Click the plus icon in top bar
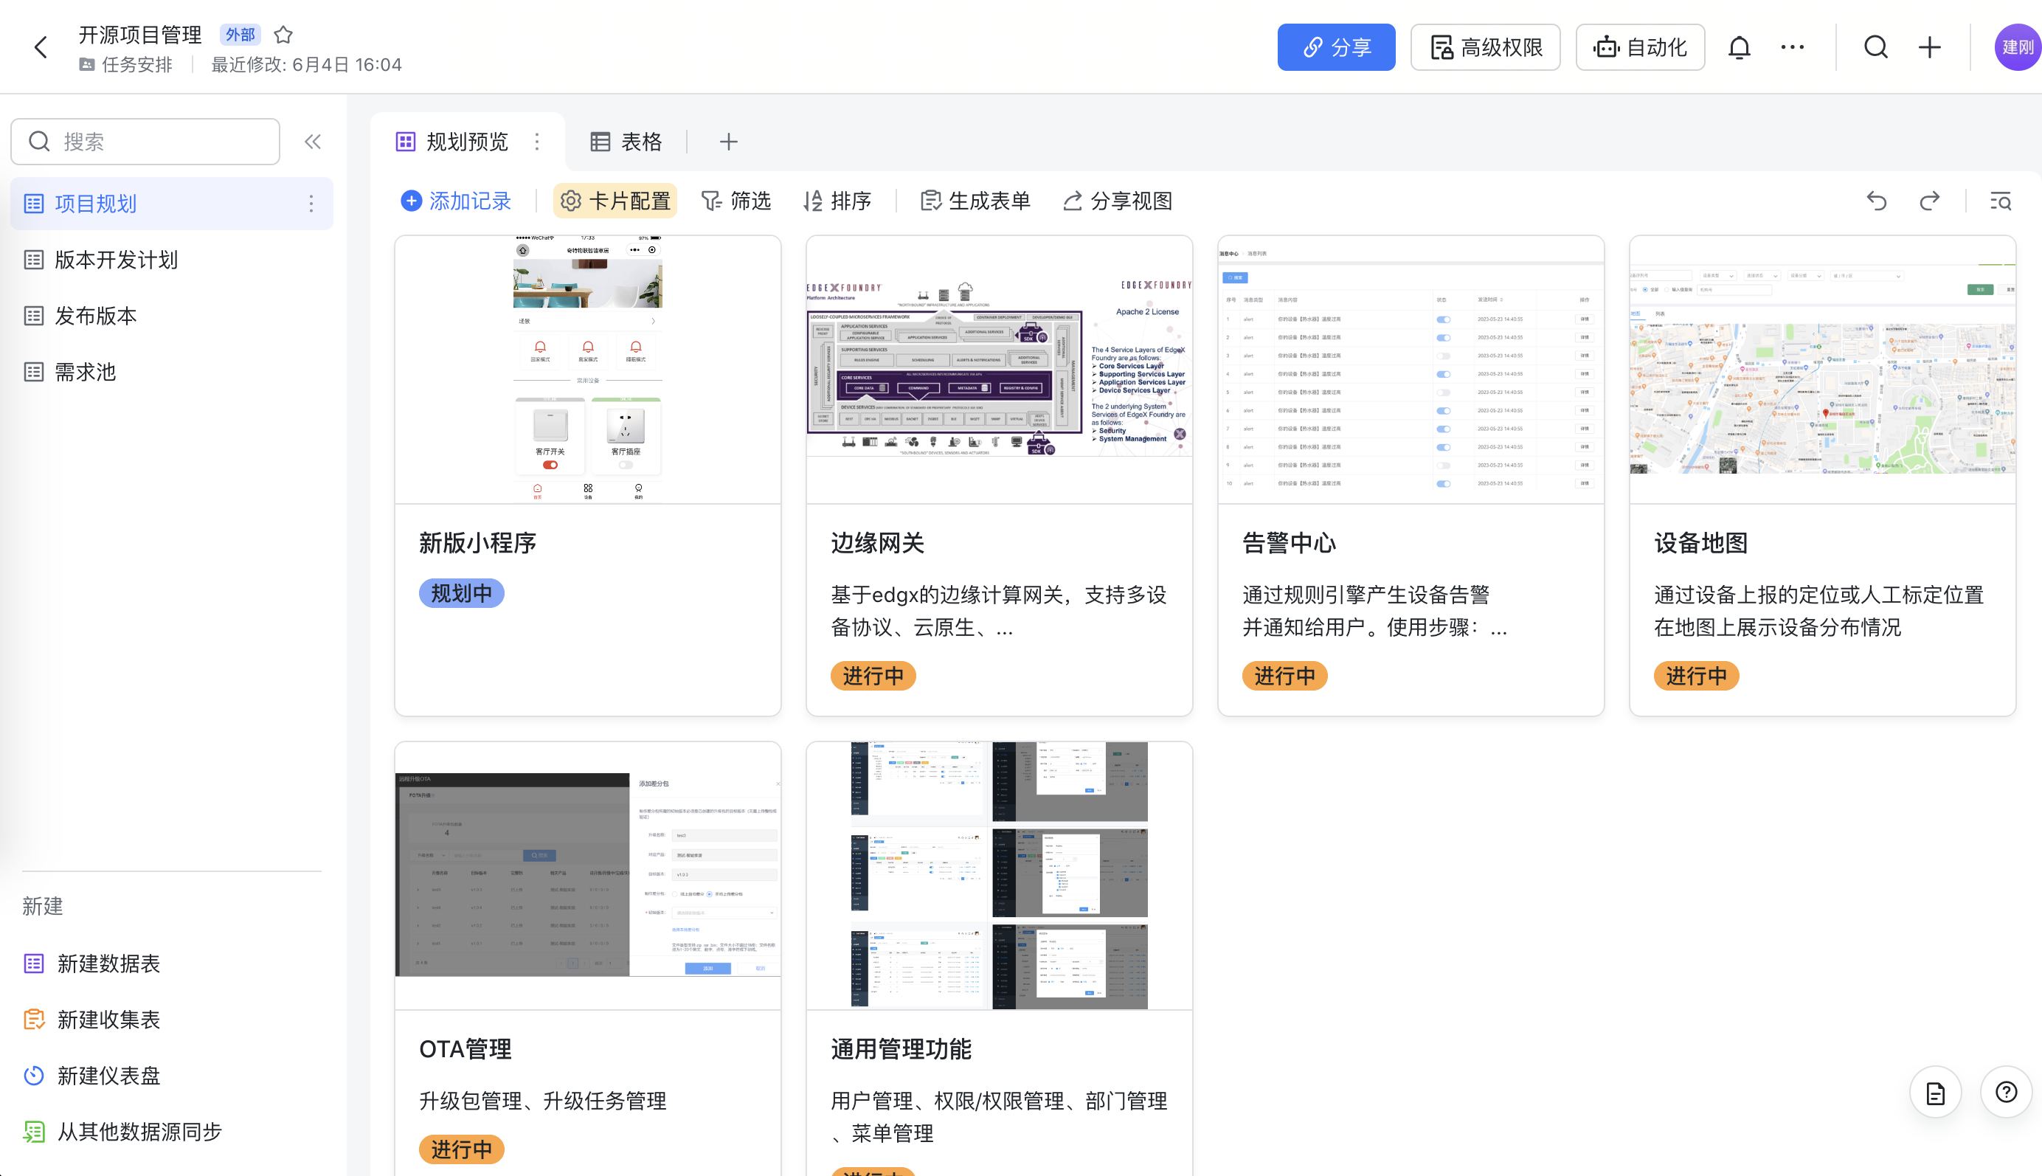The height and width of the screenshot is (1176, 2042). coord(1929,48)
